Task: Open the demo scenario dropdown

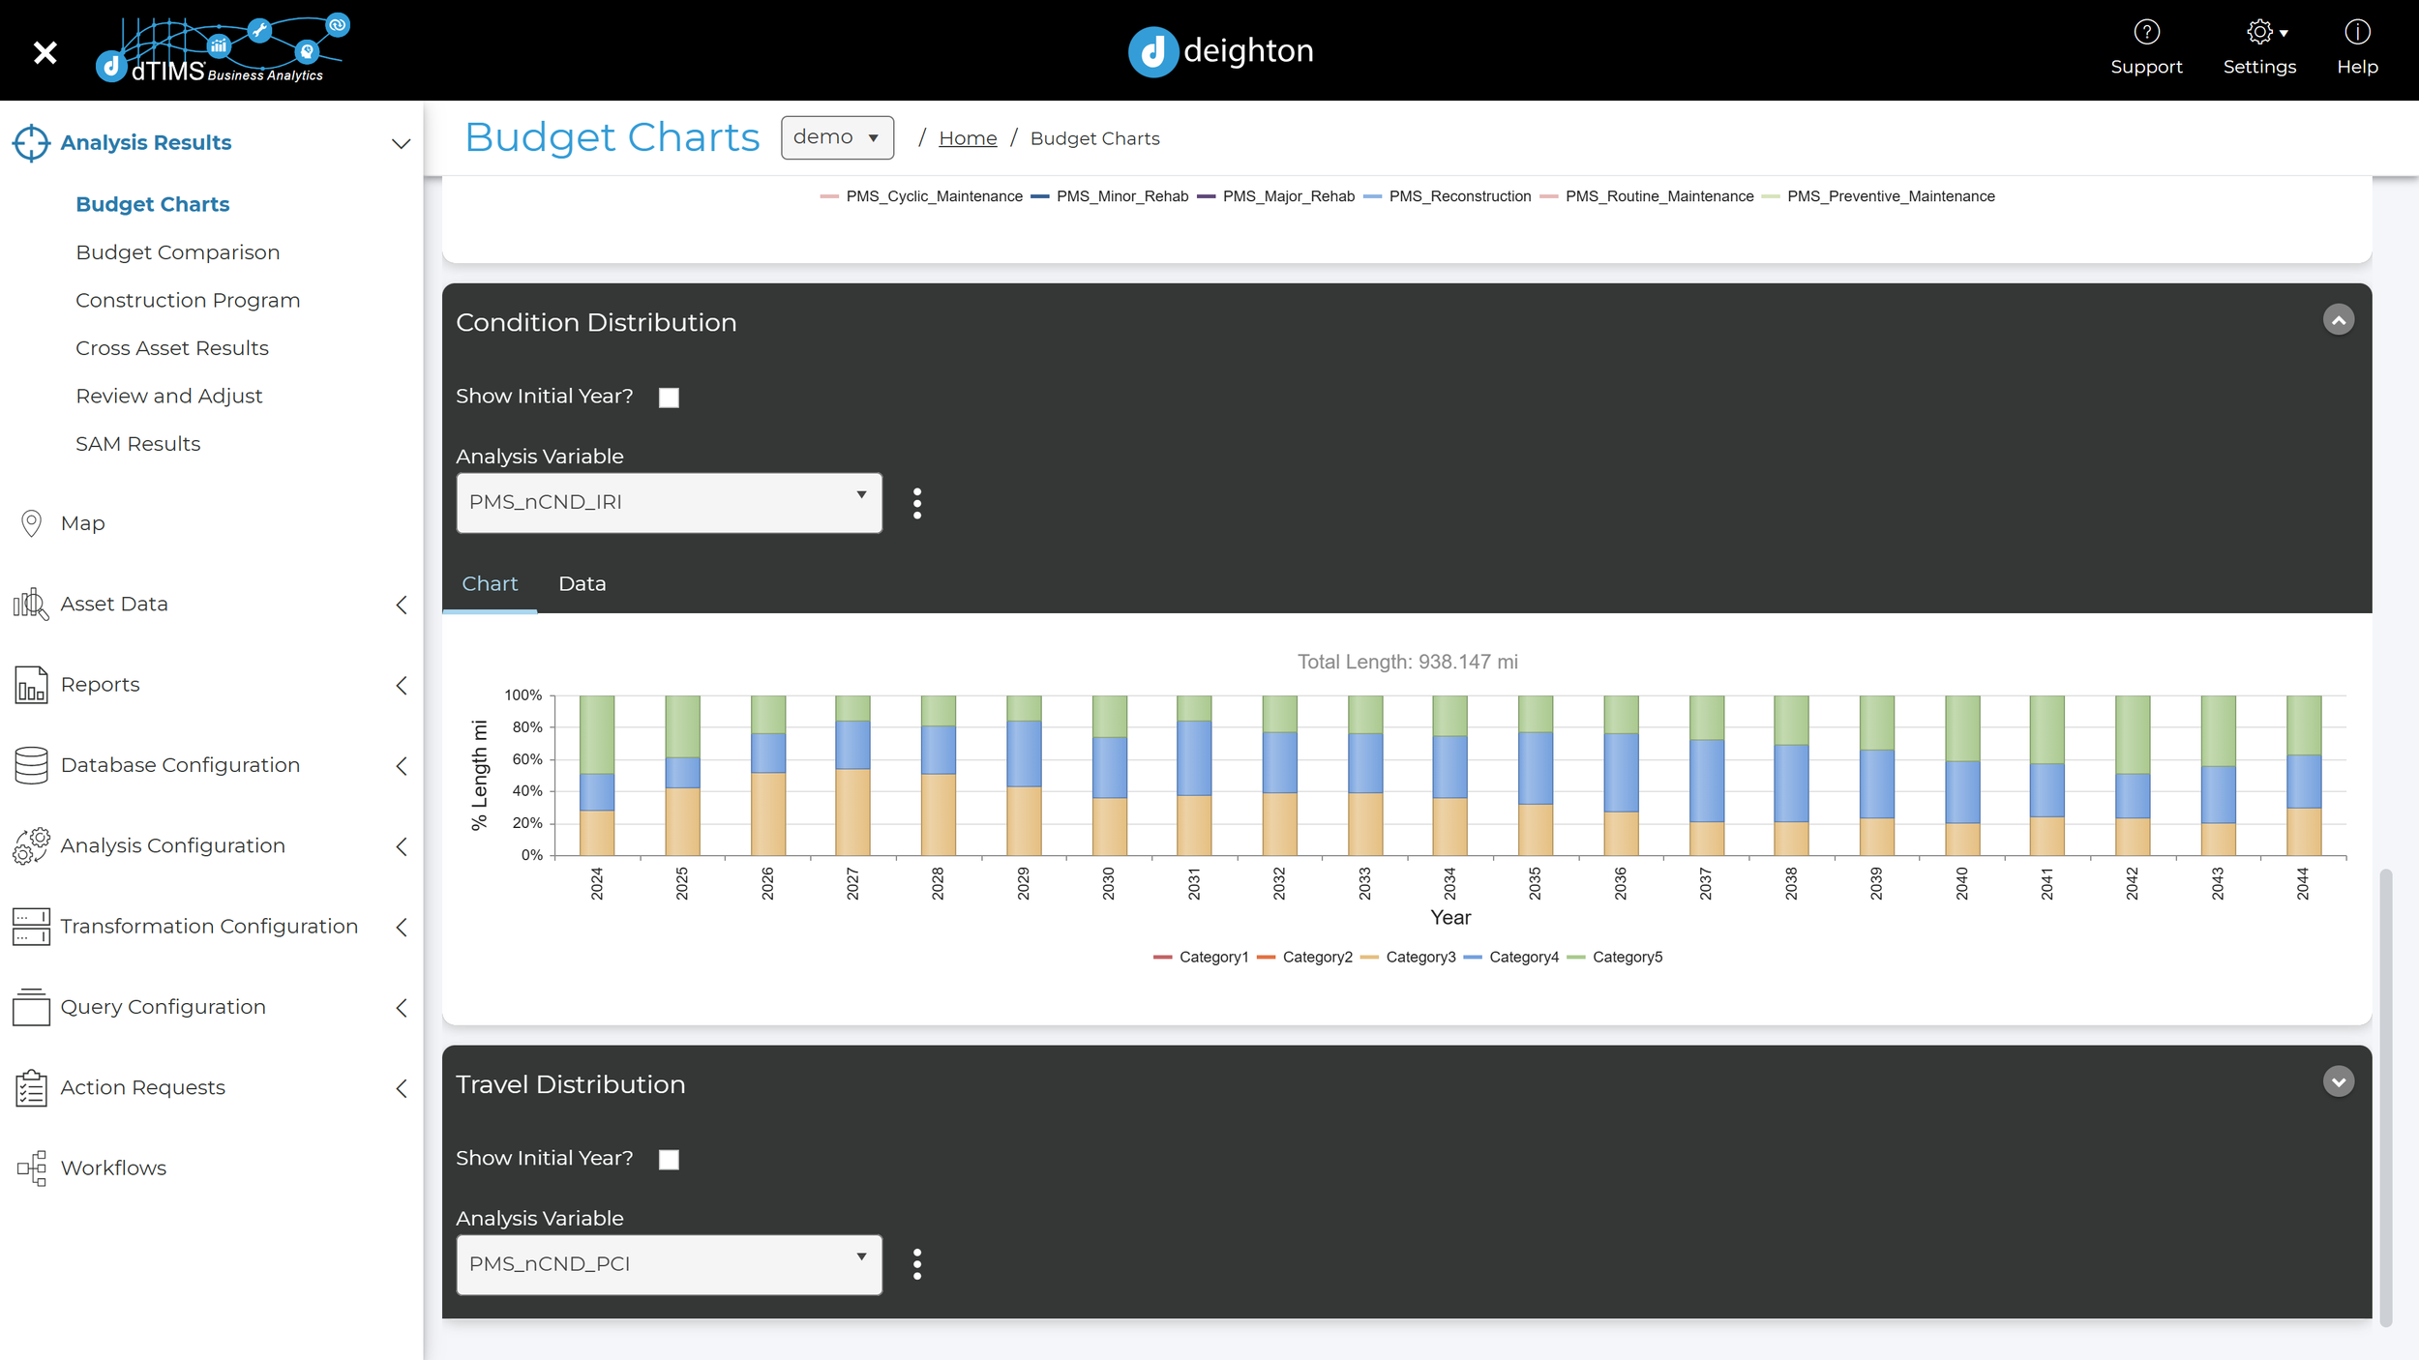Action: (837, 138)
